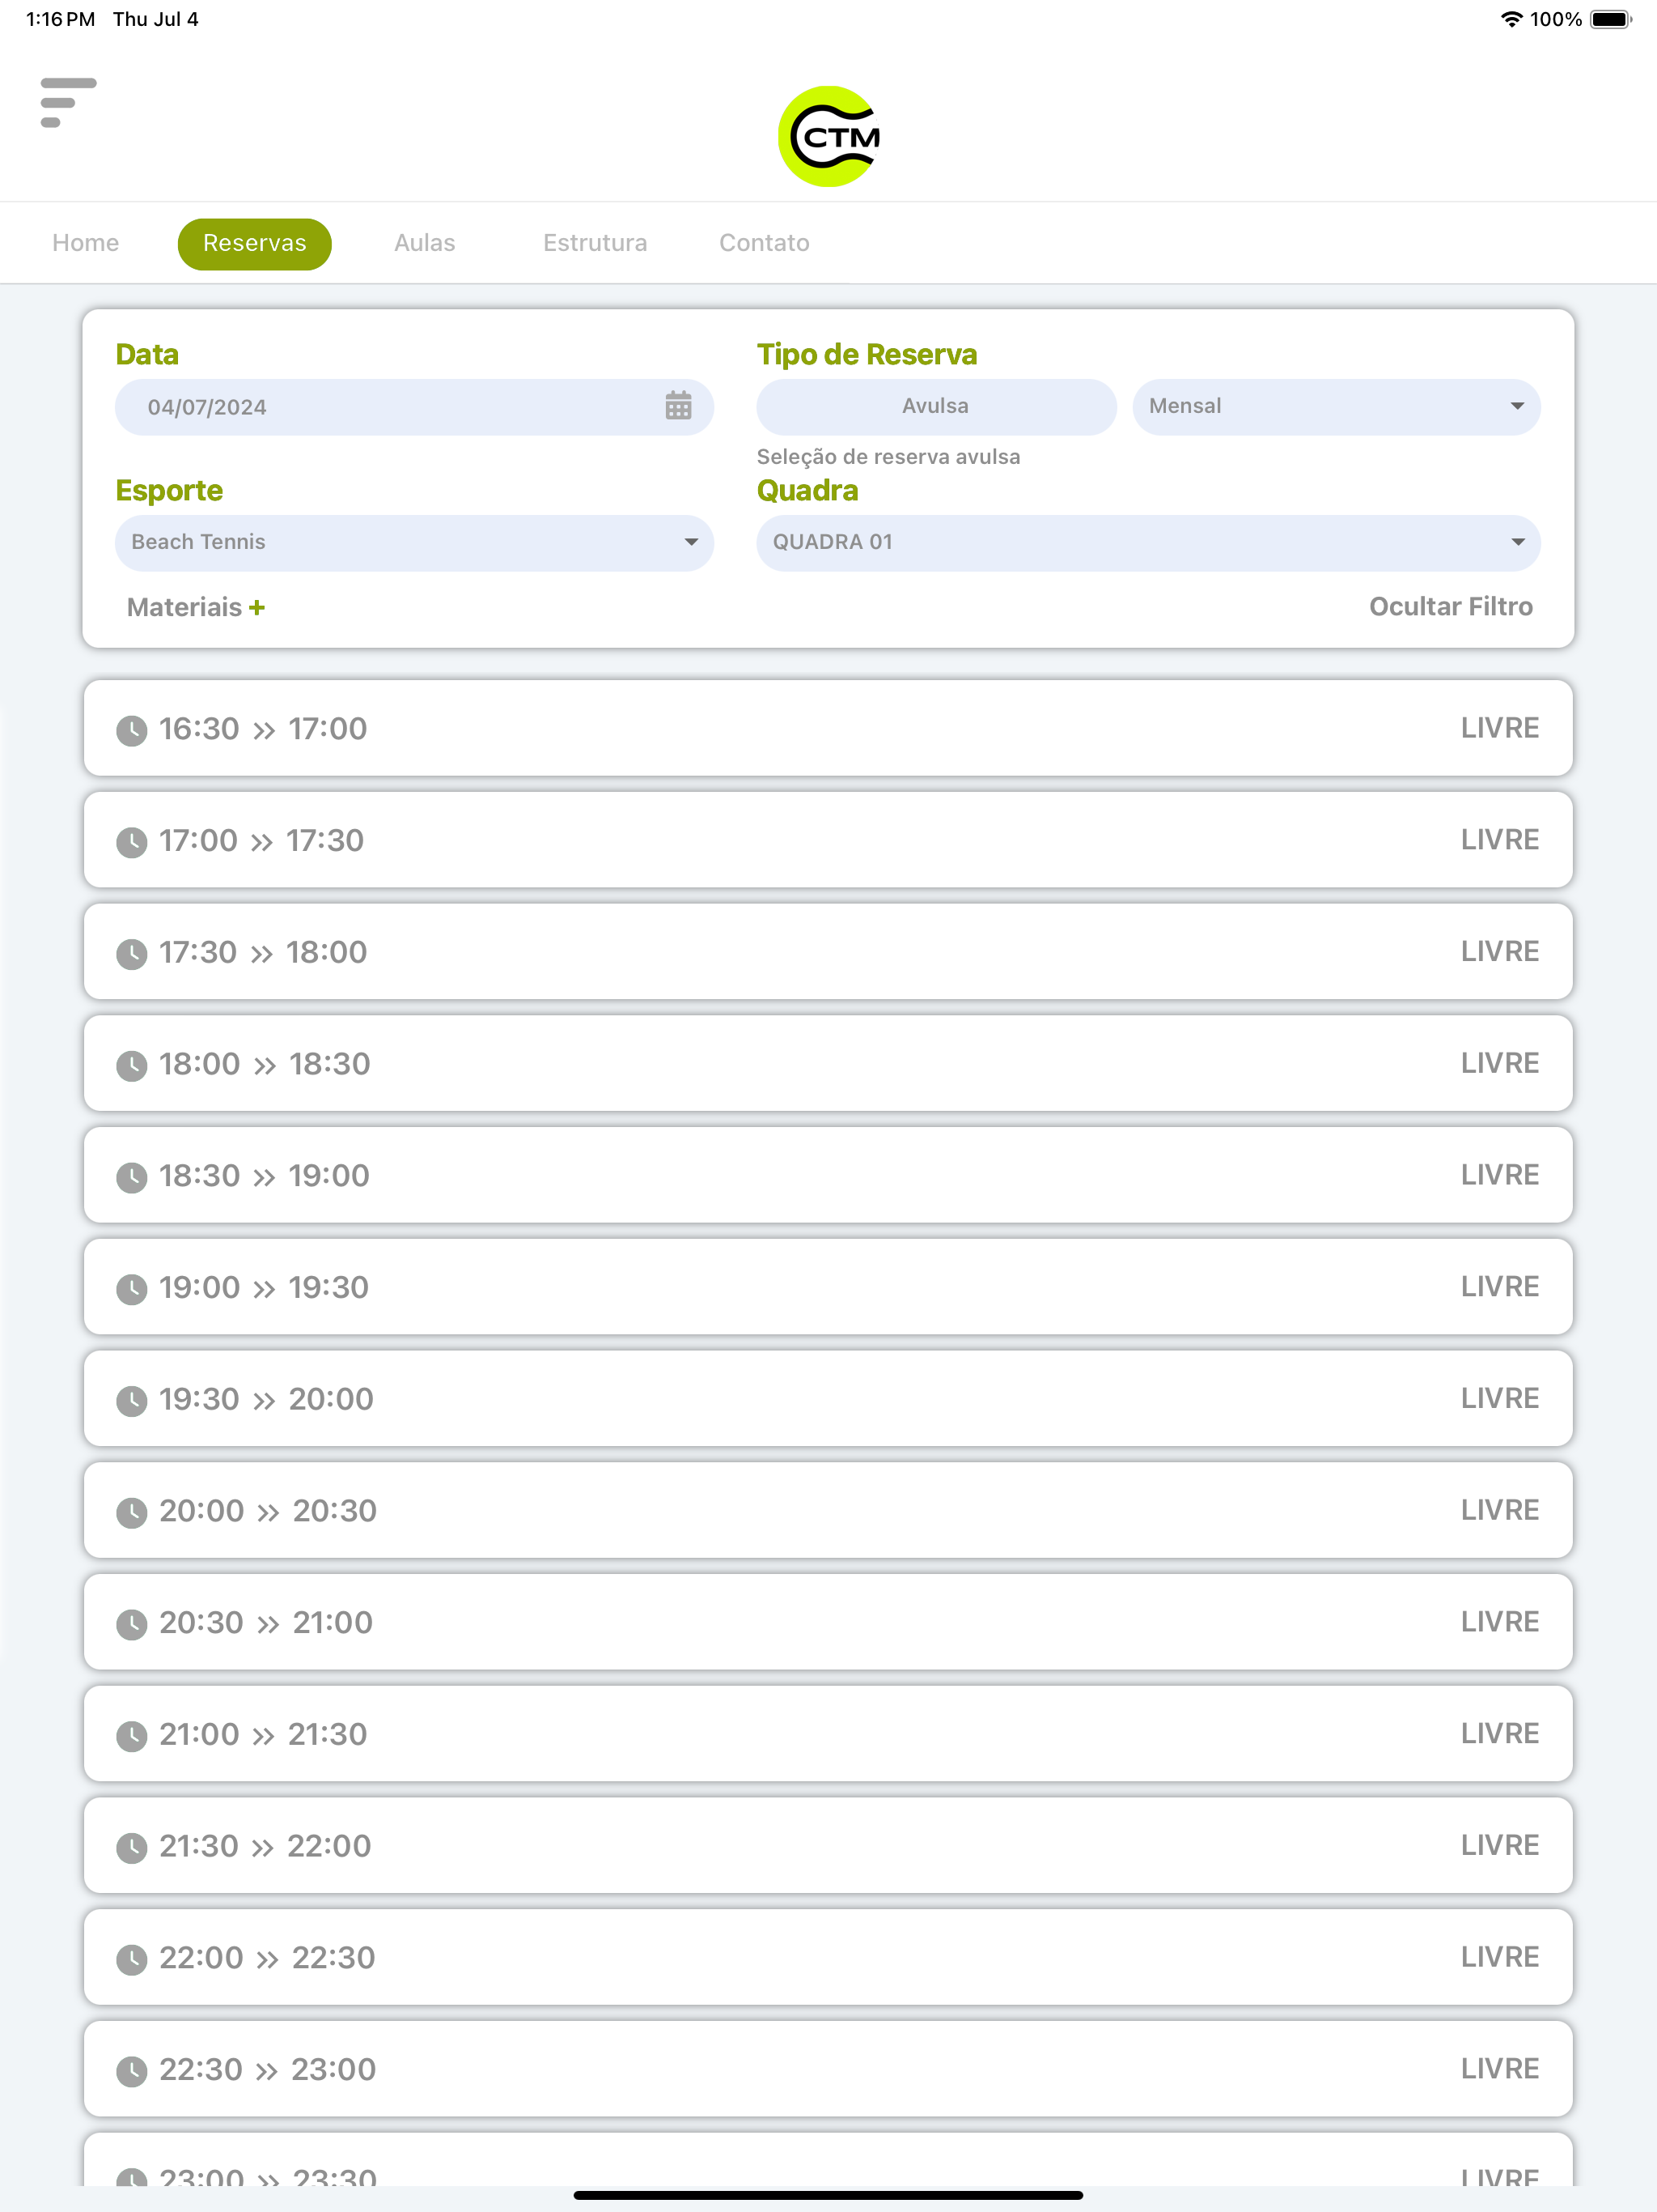Switch to the Aulas tab
This screenshot has height=2212, width=1657.
[425, 243]
